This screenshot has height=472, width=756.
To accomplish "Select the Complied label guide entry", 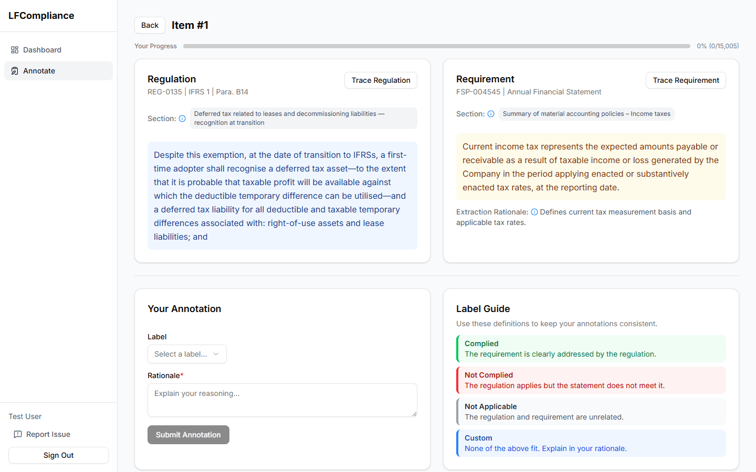I will pos(591,348).
